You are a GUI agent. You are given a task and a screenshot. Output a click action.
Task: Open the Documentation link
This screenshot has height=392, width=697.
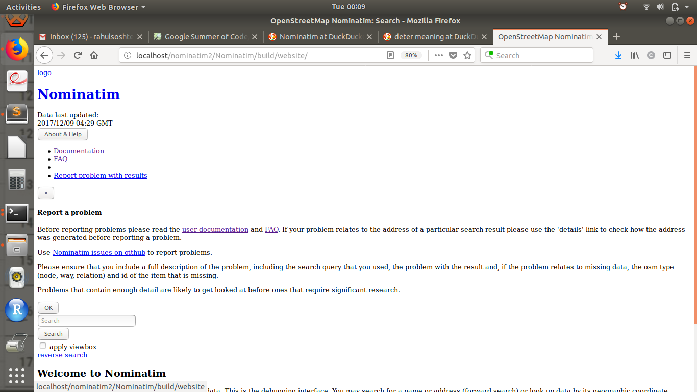(x=79, y=151)
